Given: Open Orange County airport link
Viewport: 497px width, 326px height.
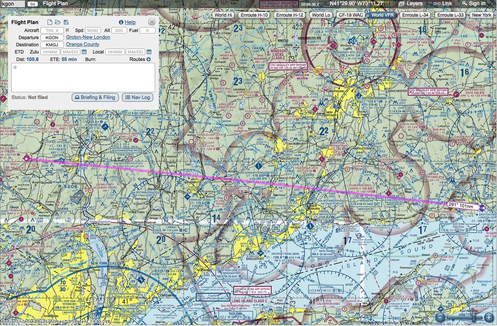Looking at the screenshot, I should click(x=83, y=44).
